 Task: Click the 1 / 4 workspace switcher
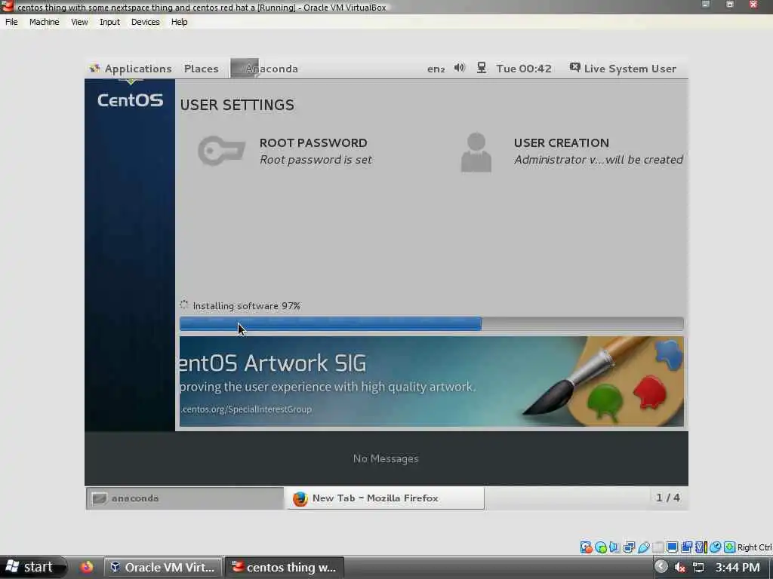point(668,498)
